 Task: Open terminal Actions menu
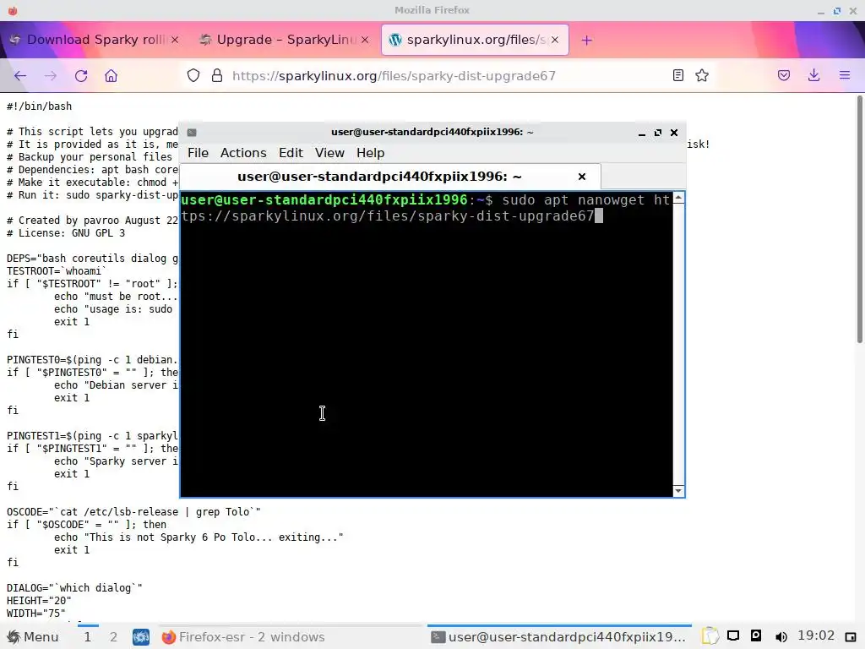click(243, 153)
